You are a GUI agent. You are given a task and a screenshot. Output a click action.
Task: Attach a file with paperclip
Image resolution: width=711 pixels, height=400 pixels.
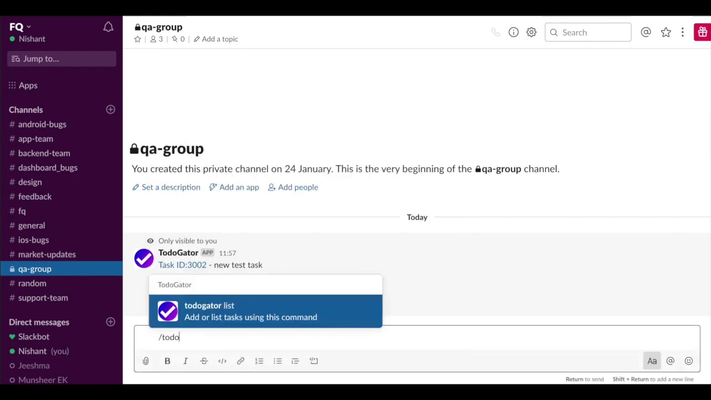[146, 361]
